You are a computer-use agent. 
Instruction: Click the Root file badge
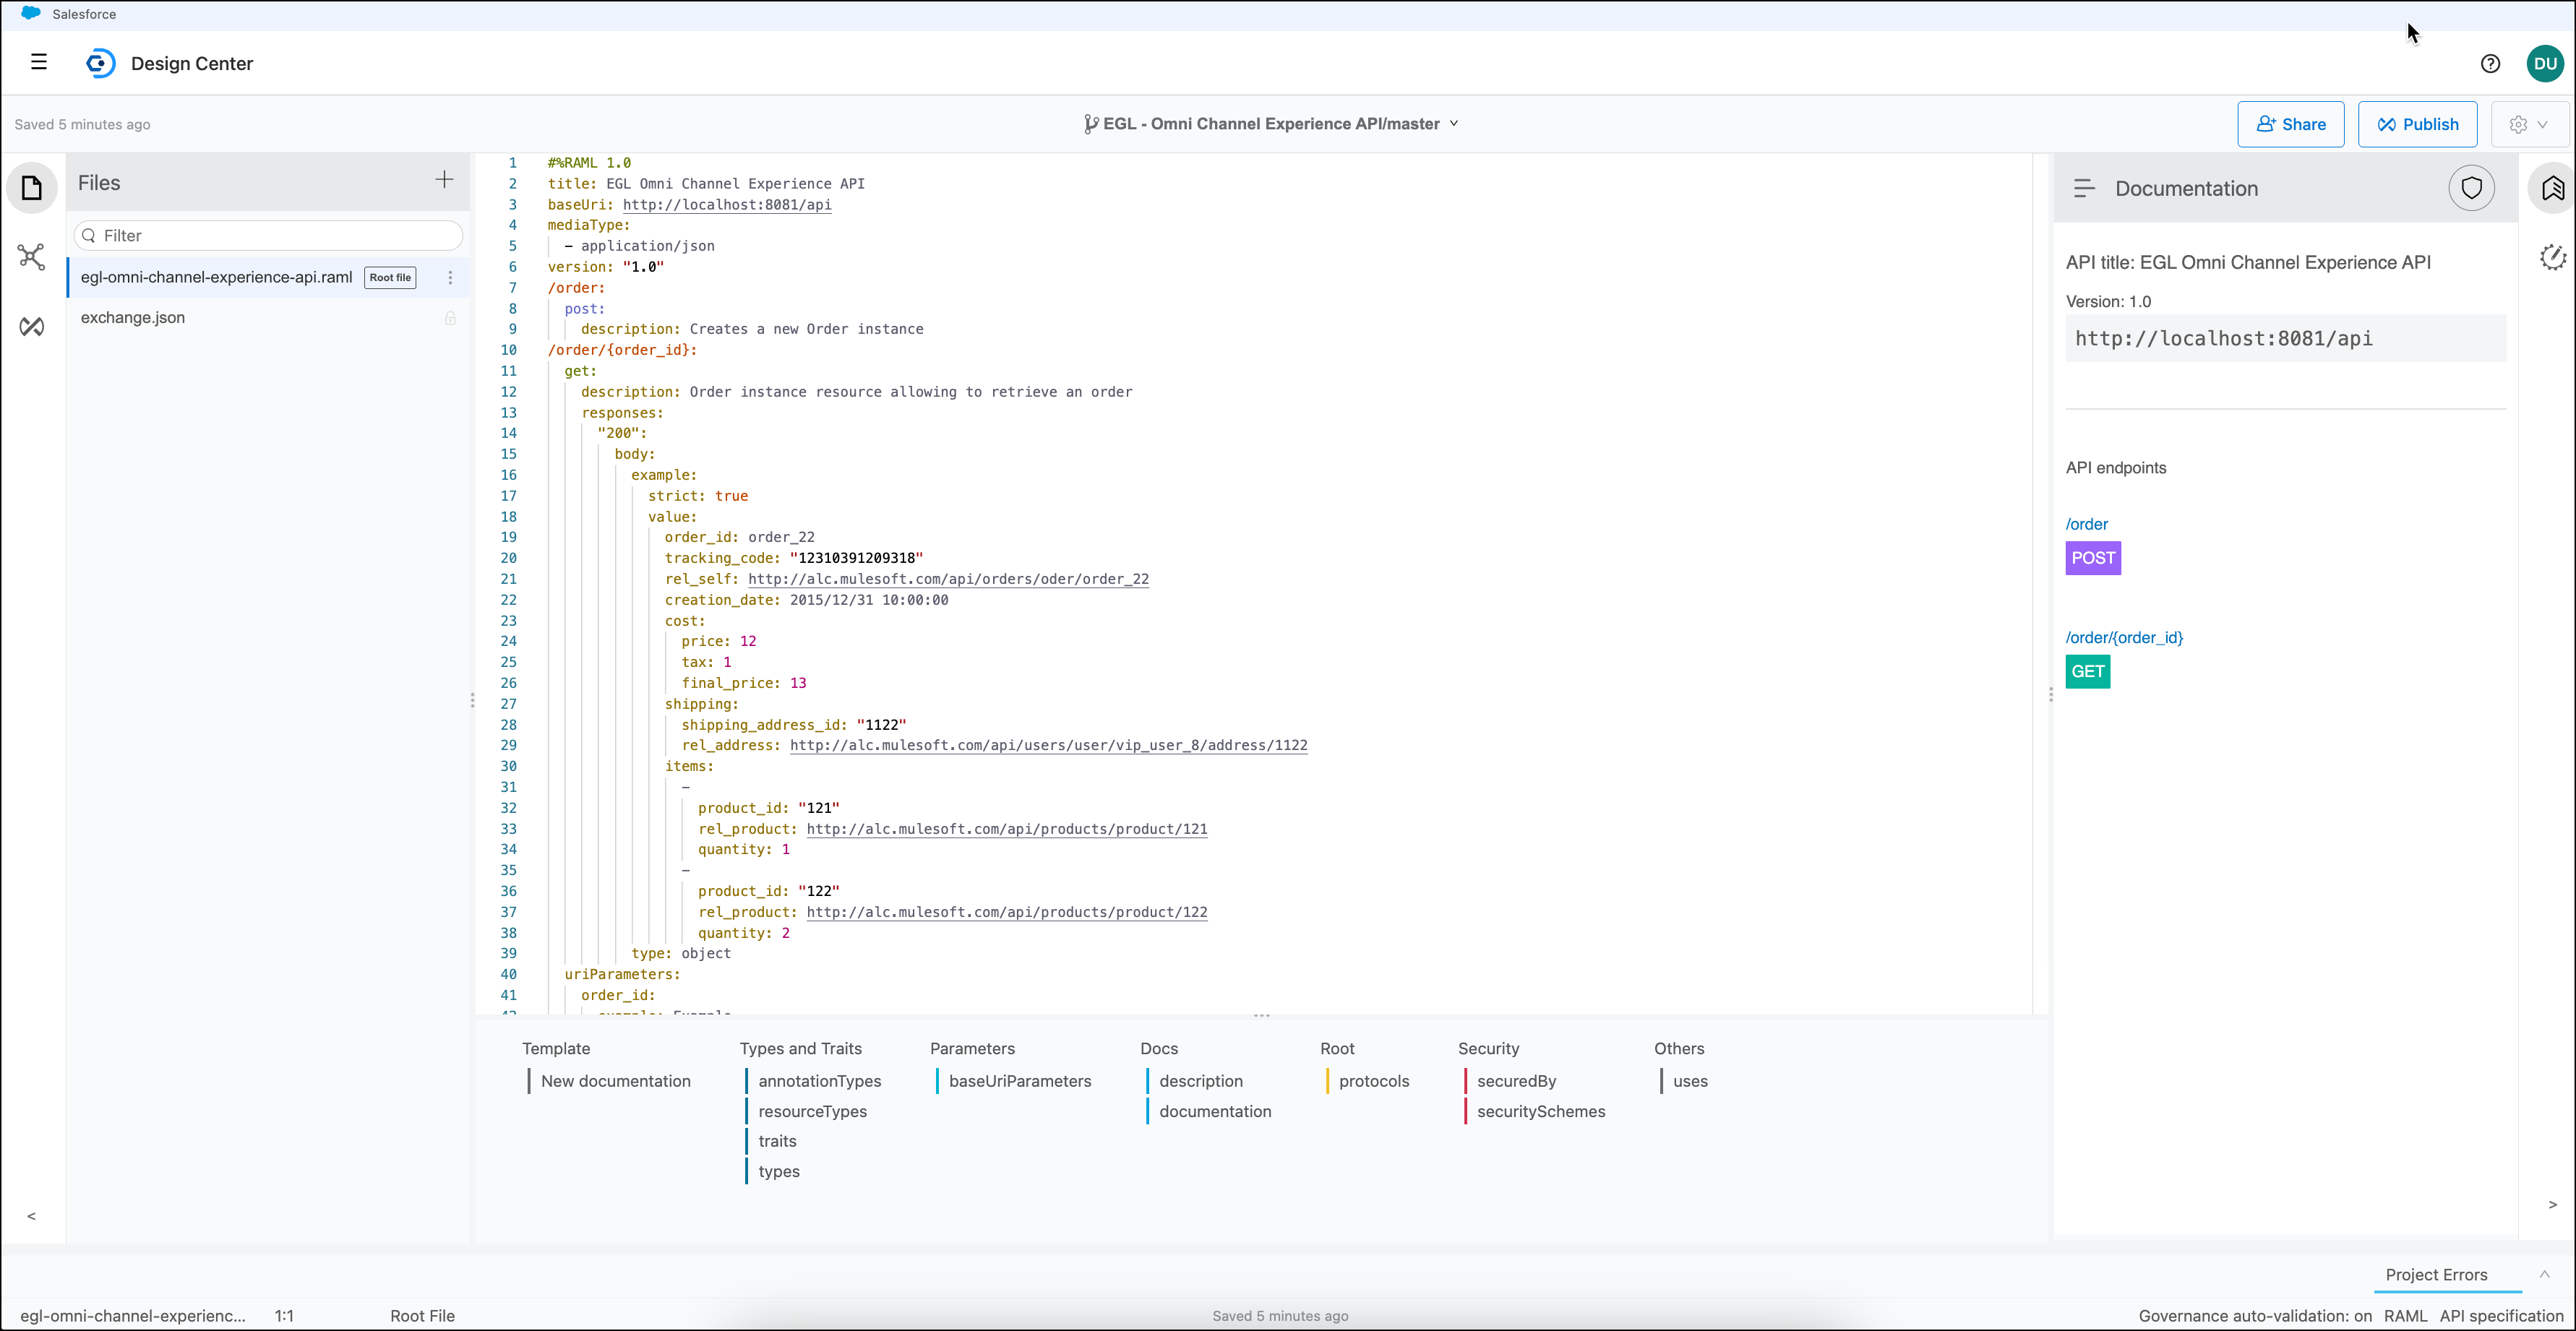tap(390, 278)
